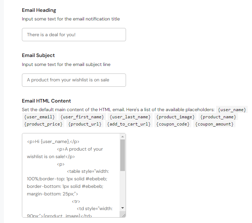Viewport: 252px width, 223px height.
Task: Click the textarea vertical scrollbar thumb
Action: pos(122,155)
